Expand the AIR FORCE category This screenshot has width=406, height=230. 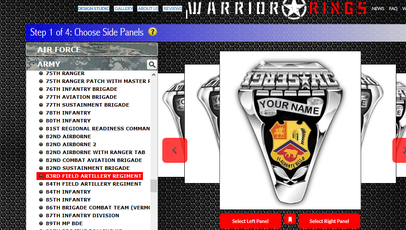click(x=92, y=49)
